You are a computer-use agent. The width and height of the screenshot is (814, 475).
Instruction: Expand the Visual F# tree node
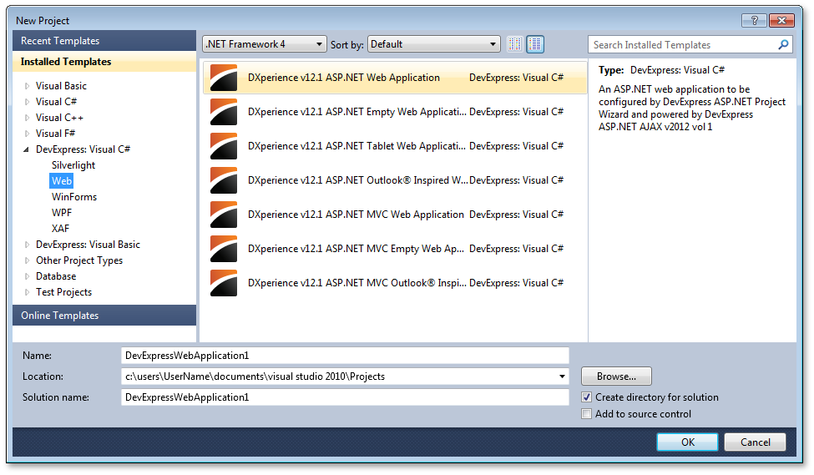(27, 134)
